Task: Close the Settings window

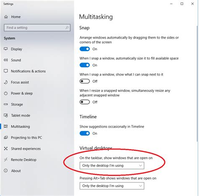Action: click(x=192, y=4)
